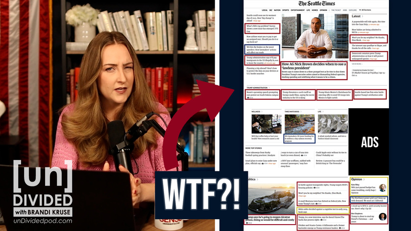Click the coffee Wellness thumbnail image
Screen dimensions: 411x231
point(266,124)
